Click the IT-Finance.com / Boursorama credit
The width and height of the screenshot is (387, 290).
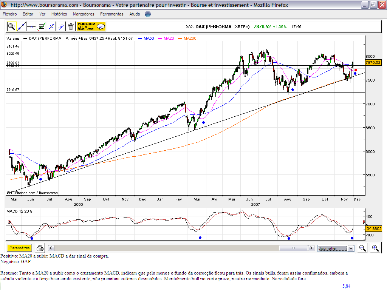pyautogui.click(x=33, y=193)
